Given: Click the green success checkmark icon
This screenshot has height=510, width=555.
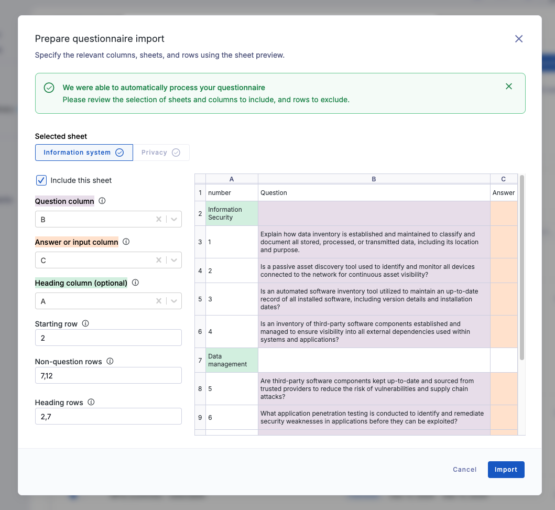Looking at the screenshot, I should tap(49, 87).
